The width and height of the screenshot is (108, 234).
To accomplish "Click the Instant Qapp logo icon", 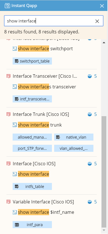I will [7, 6].
